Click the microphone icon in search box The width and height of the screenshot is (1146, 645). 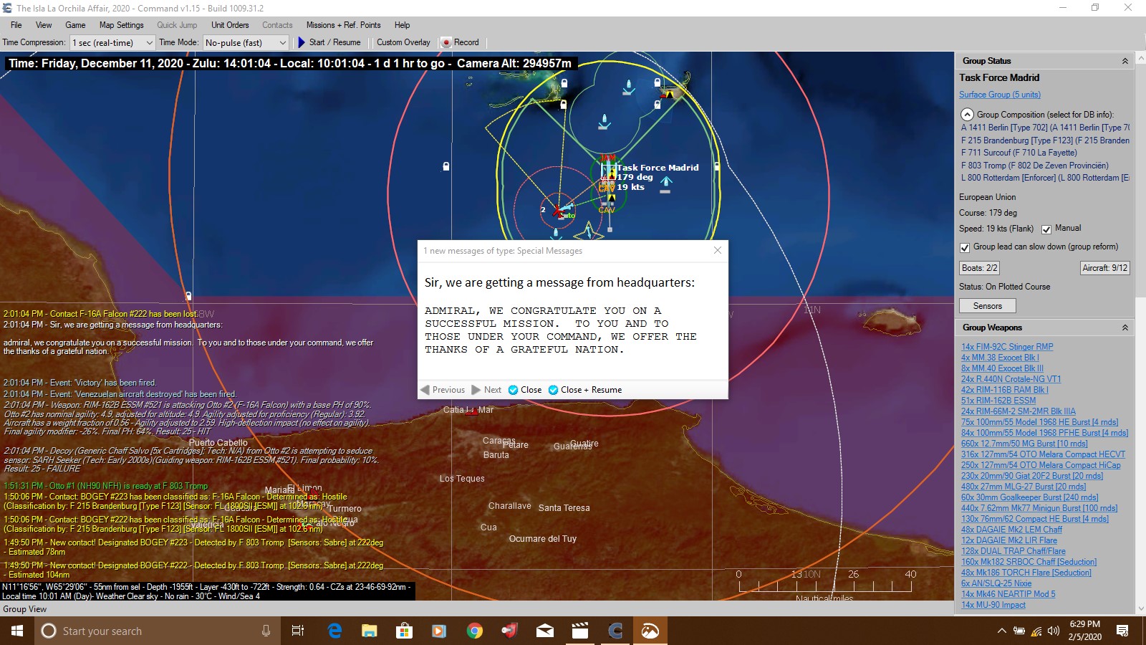[266, 631]
